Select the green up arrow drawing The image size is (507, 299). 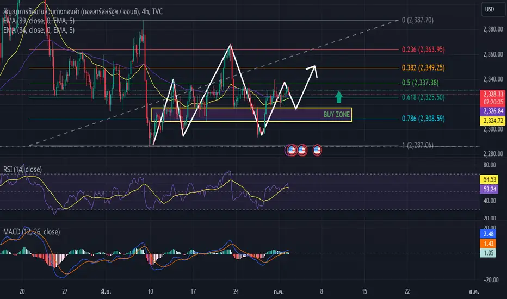click(x=338, y=97)
